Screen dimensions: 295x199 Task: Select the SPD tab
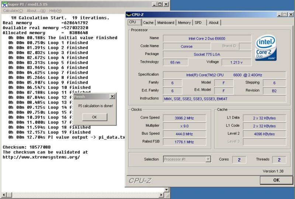[198, 22]
